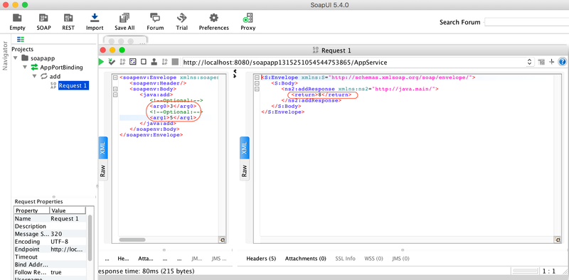Click the Value column header
The height and width of the screenshot is (280, 569).
click(x=68, y=210)
